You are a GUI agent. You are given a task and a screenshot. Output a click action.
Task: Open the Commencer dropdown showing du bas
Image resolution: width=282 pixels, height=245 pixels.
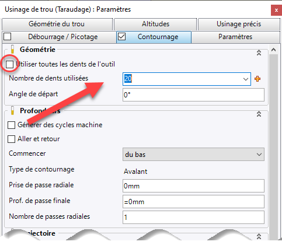pos(193,155)
